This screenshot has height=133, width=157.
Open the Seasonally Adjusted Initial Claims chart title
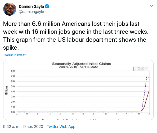[x=82, y=64]
